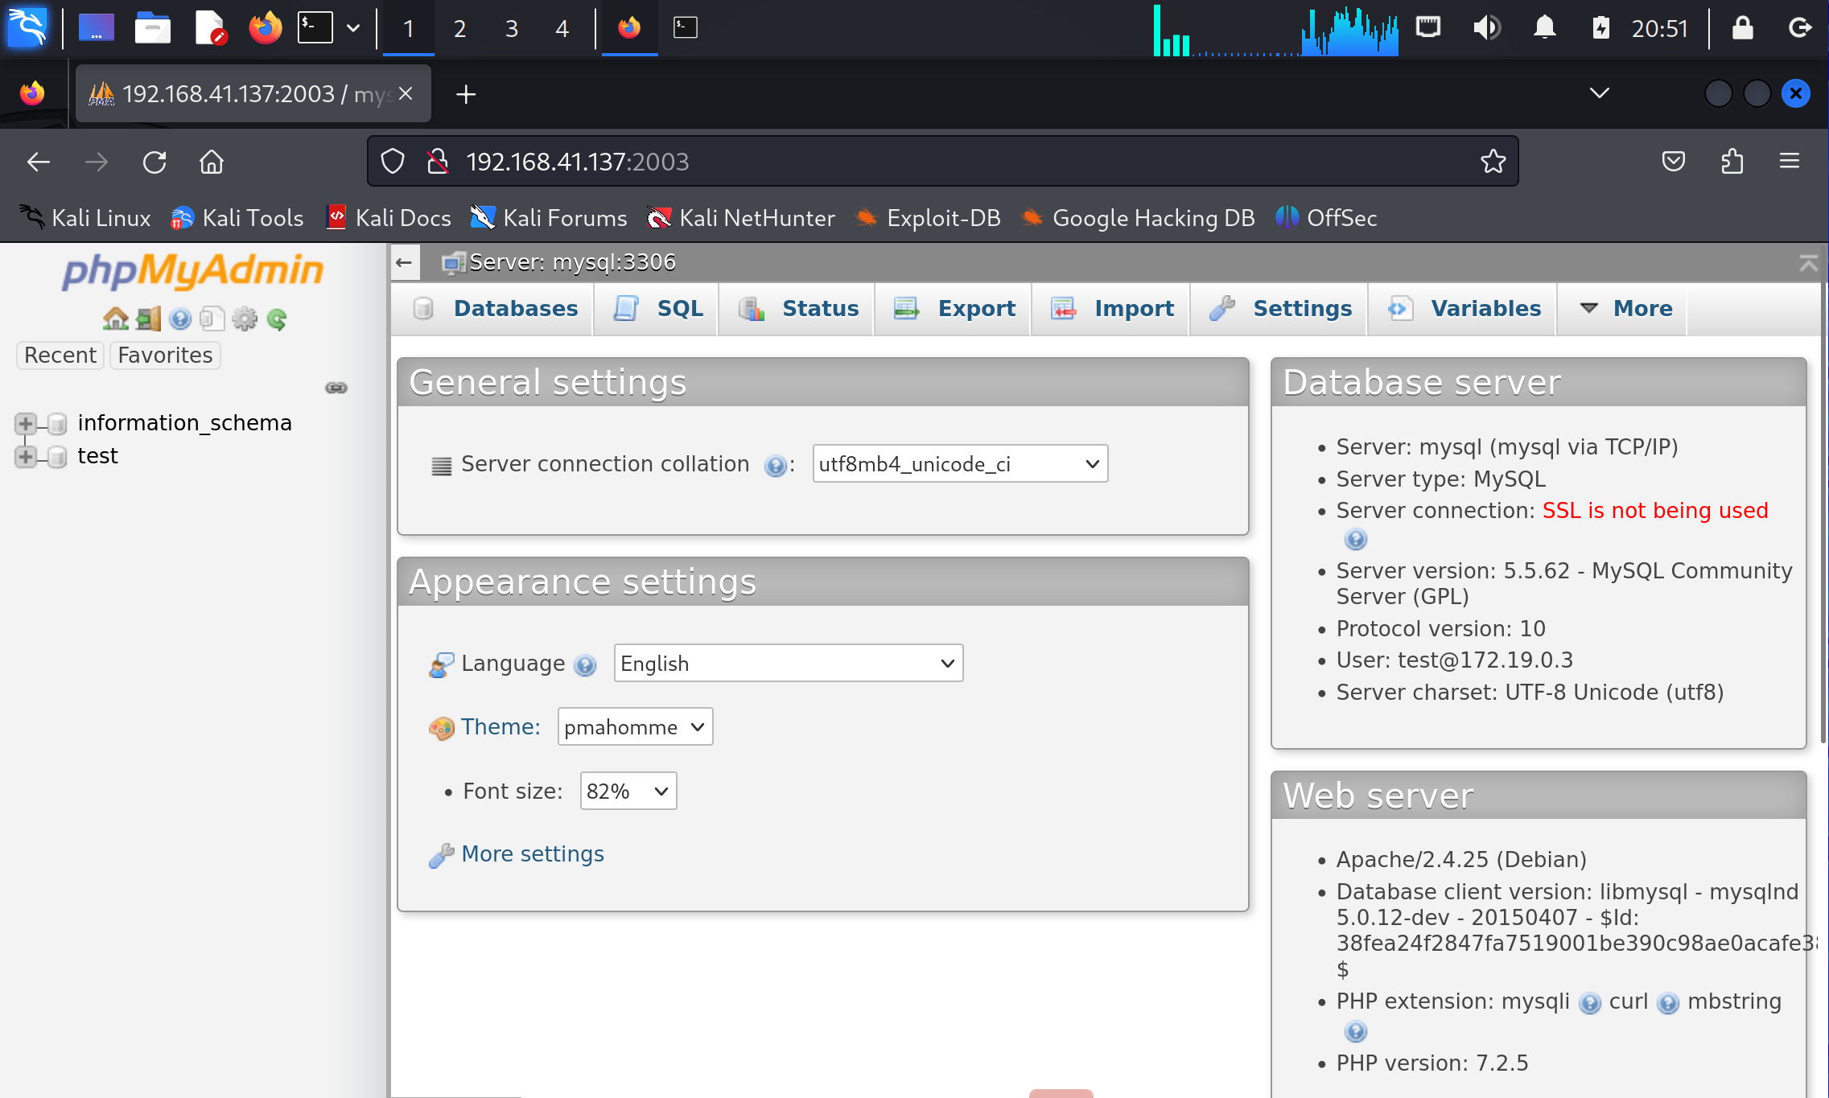The height and width of the screenshot is (1098, 1829).
Task: Open the Theme pmahomme dropdown
Action: (x=634, y=727)
